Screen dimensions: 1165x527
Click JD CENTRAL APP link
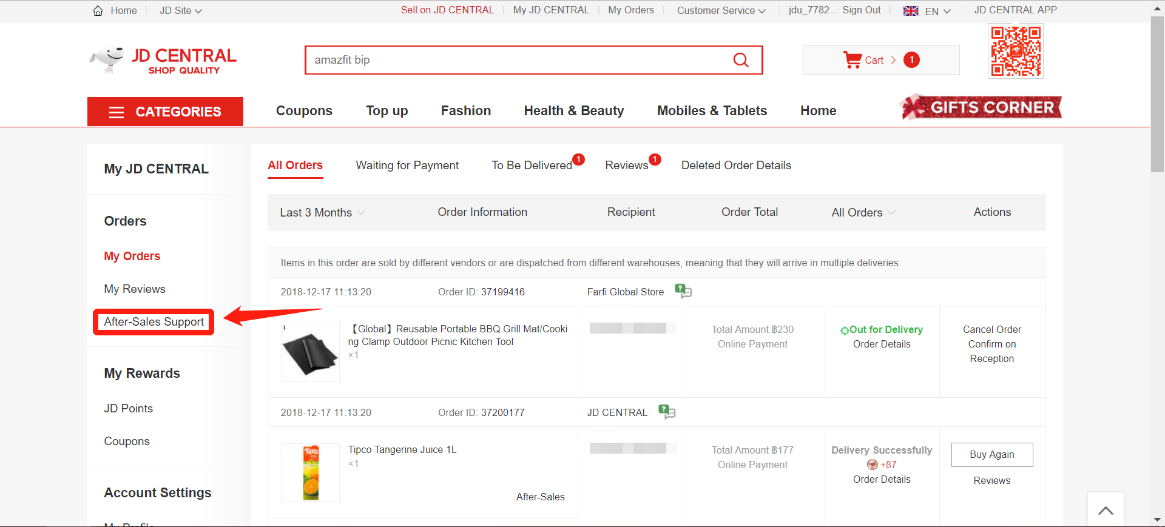pyautogui.click(x=1016, y=10)
